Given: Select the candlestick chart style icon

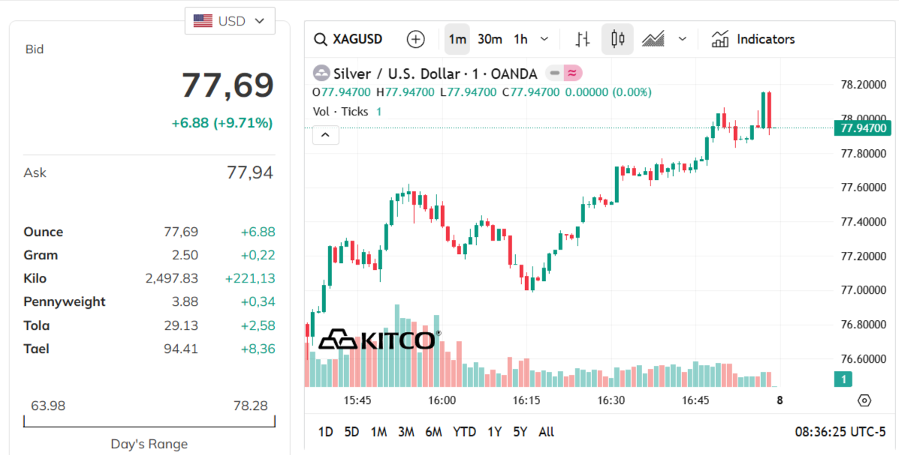Looking at the screenshot, I should click(x=617, y=38).
